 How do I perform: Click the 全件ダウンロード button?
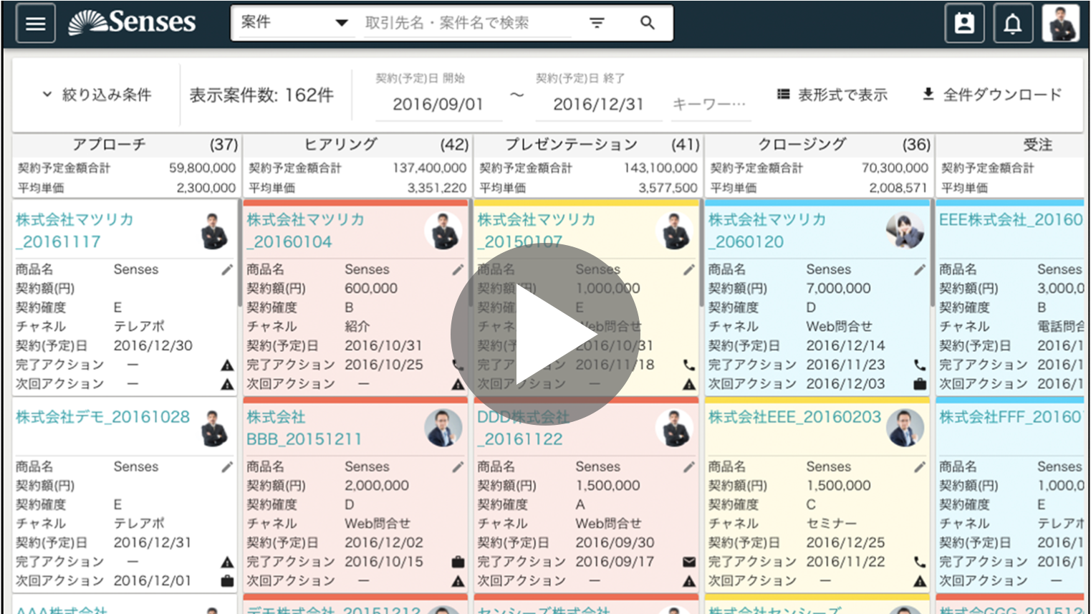(x=991, y=95)
